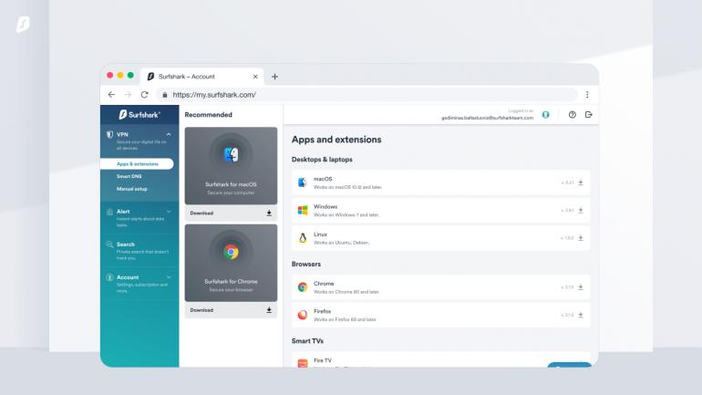The width and height of the screenshot is (702, 395).
Task: Open Manual setup menu item
Action: (x=131, y=189)
